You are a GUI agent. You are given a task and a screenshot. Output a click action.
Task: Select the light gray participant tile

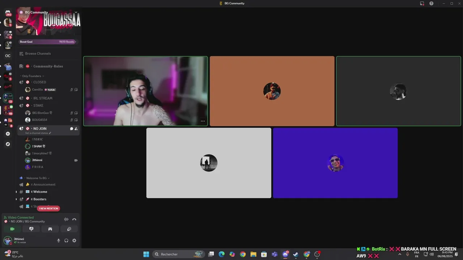pos(209,163)
